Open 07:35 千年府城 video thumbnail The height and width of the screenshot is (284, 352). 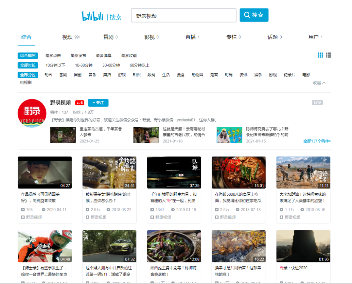tap(174, 172)
